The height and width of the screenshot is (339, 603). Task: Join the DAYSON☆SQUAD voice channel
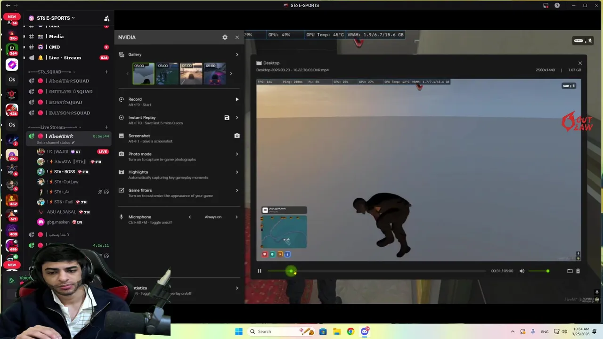68,113
